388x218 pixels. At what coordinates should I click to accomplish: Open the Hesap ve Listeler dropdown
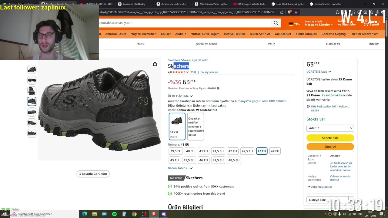(319, 23)
